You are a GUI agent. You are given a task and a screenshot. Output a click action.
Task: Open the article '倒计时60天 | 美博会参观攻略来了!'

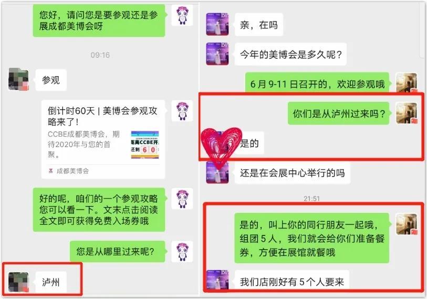point(102,116)
